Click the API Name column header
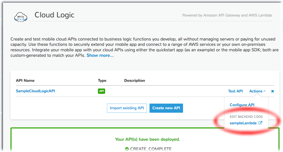Screen dimensions: 283x152 point(25,81)
